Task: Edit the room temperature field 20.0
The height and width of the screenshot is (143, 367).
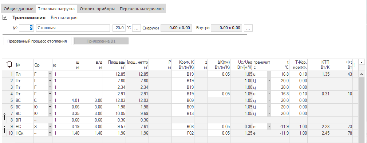Action: (119, 28)
